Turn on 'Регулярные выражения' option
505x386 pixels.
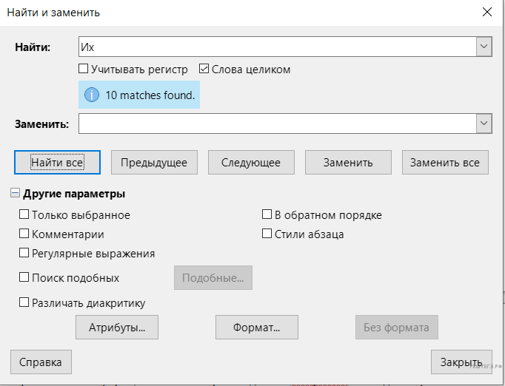point(24,253)
